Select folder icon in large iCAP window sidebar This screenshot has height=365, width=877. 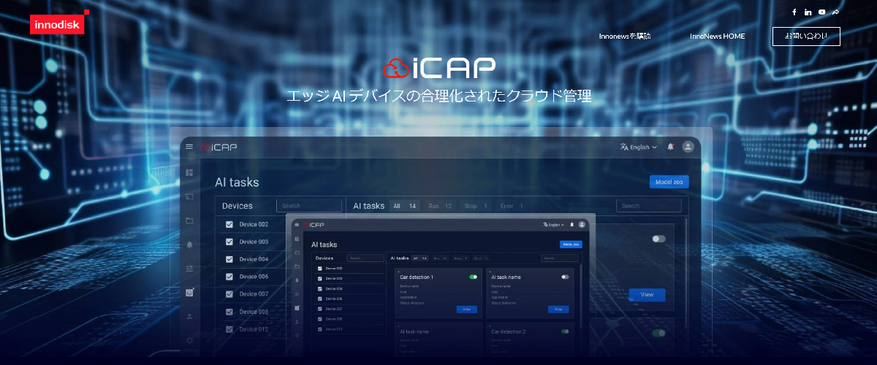189,220
